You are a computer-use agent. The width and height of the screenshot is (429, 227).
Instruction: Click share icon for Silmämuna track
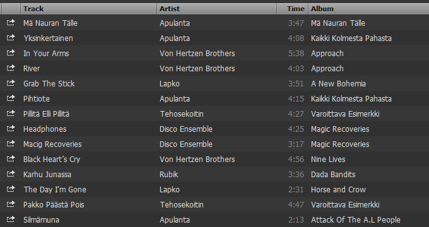coord(10,219)
